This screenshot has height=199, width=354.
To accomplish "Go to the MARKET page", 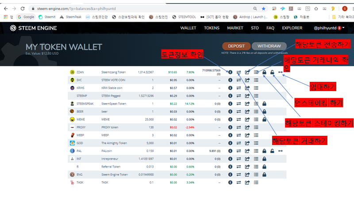I will point(235,28).
